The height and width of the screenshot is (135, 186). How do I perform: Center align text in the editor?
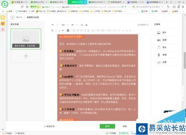tap(81, 30)
